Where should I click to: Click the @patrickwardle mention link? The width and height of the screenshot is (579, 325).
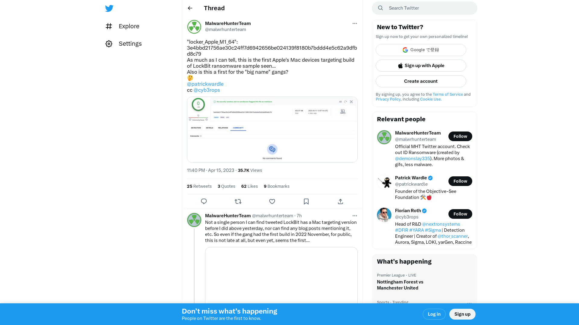point(205,84)
